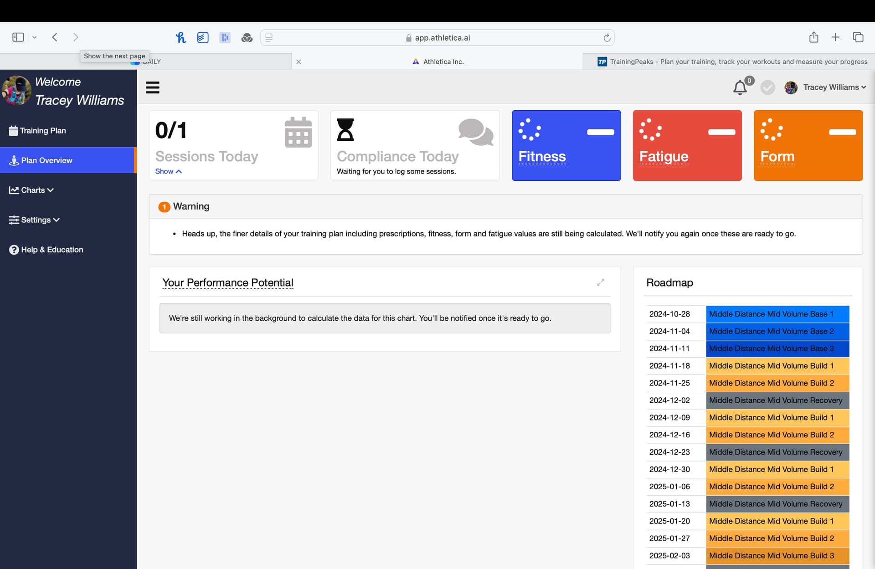Image resolution: width=875 pixels, height=569 pixels.
Task: Select roadmap Build 3 on 2025-02-03
Action: coord(747,556)
